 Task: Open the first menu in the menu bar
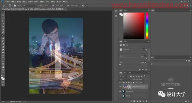point(8,2)
